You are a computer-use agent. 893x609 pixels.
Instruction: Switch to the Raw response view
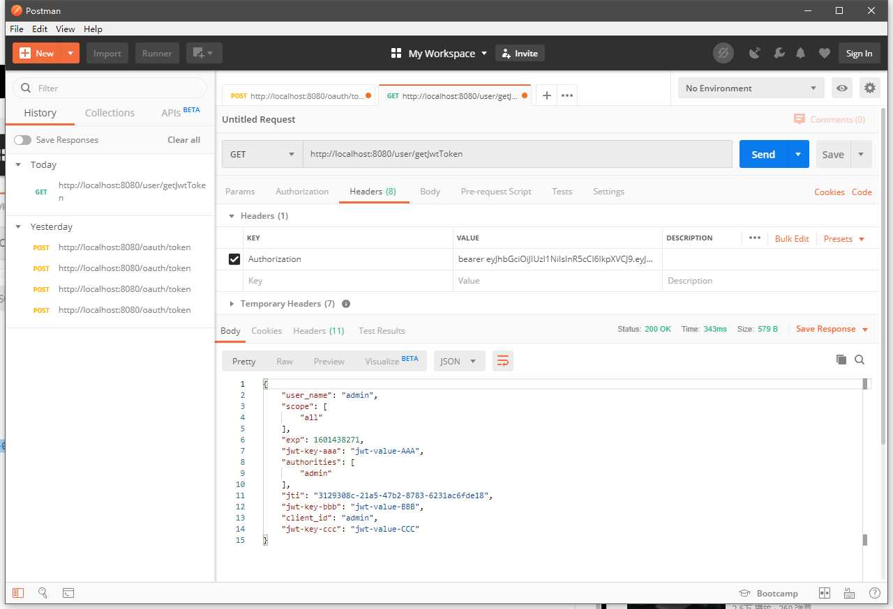tap(285, 361)
